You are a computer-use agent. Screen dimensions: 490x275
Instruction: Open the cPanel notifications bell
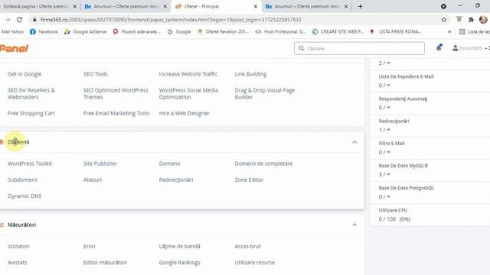[439, 48]
